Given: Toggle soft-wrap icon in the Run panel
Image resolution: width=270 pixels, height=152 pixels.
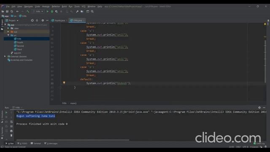Looking at the screenshot, I should [x=11, y=122].
